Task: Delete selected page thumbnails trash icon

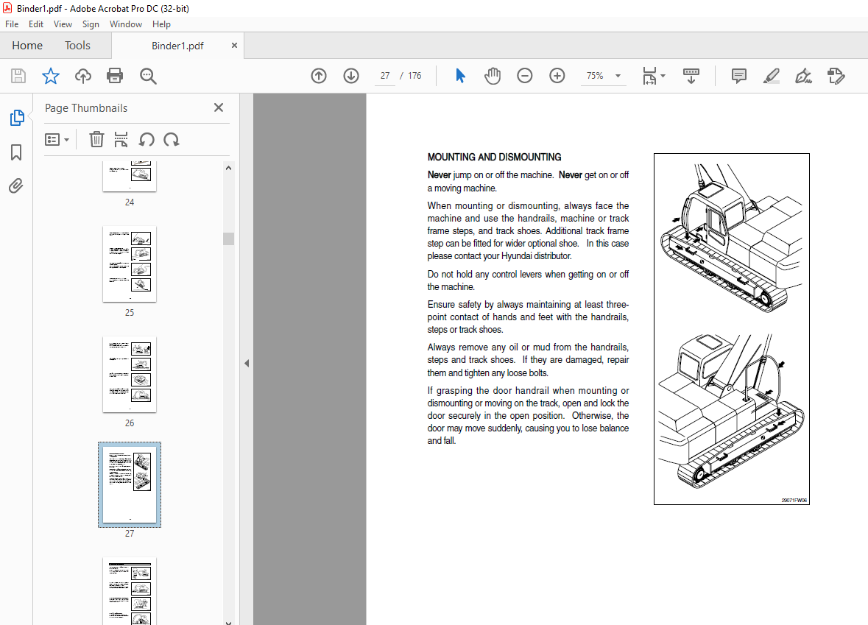Action: coord(96,140)
